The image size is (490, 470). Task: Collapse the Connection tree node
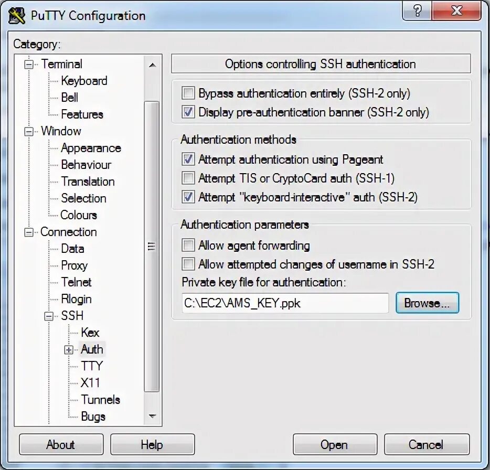coord(29,232)
